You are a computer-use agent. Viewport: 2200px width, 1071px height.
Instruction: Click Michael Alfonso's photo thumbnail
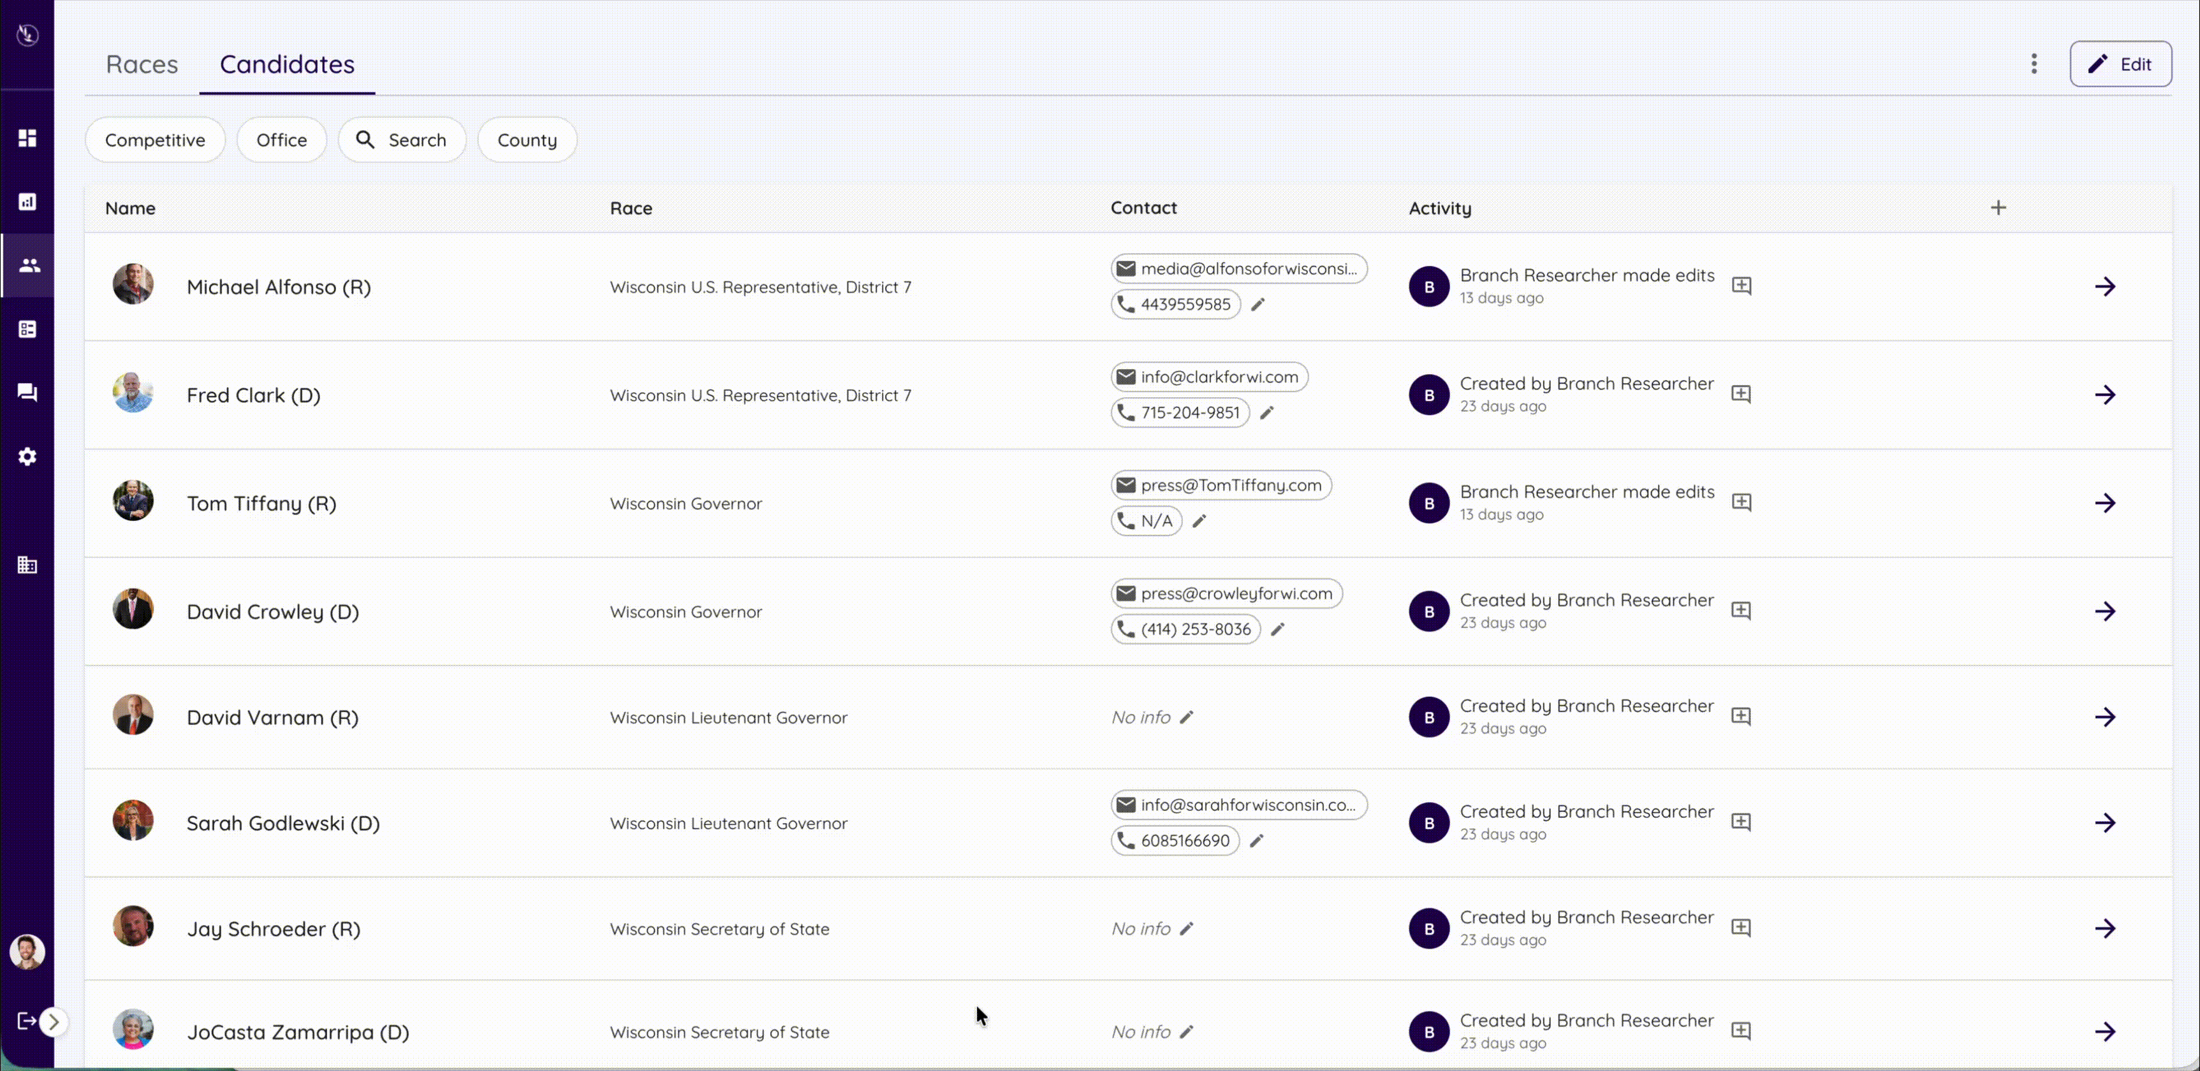point(133,284)
